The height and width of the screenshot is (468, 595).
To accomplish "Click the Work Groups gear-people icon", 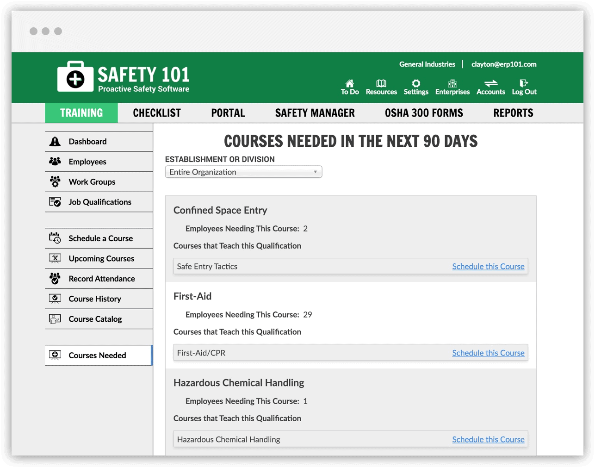I will [55, 182].
